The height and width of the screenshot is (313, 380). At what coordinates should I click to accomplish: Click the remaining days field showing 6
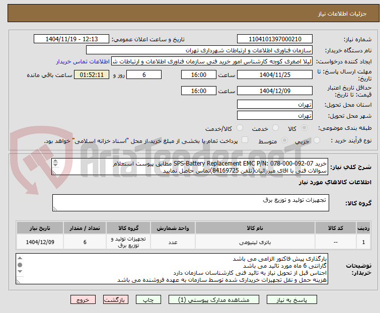(144, 75)
